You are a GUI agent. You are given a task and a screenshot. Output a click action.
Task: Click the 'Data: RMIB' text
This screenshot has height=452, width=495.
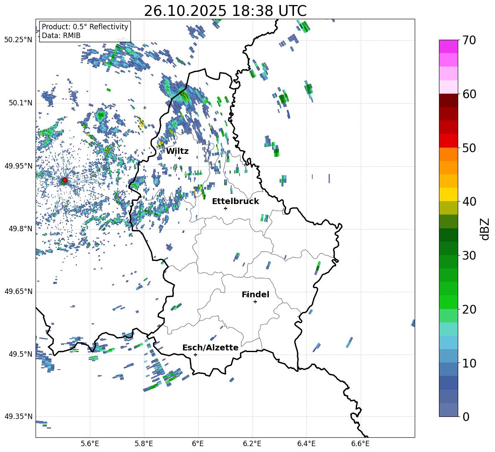tap(61, 36)
